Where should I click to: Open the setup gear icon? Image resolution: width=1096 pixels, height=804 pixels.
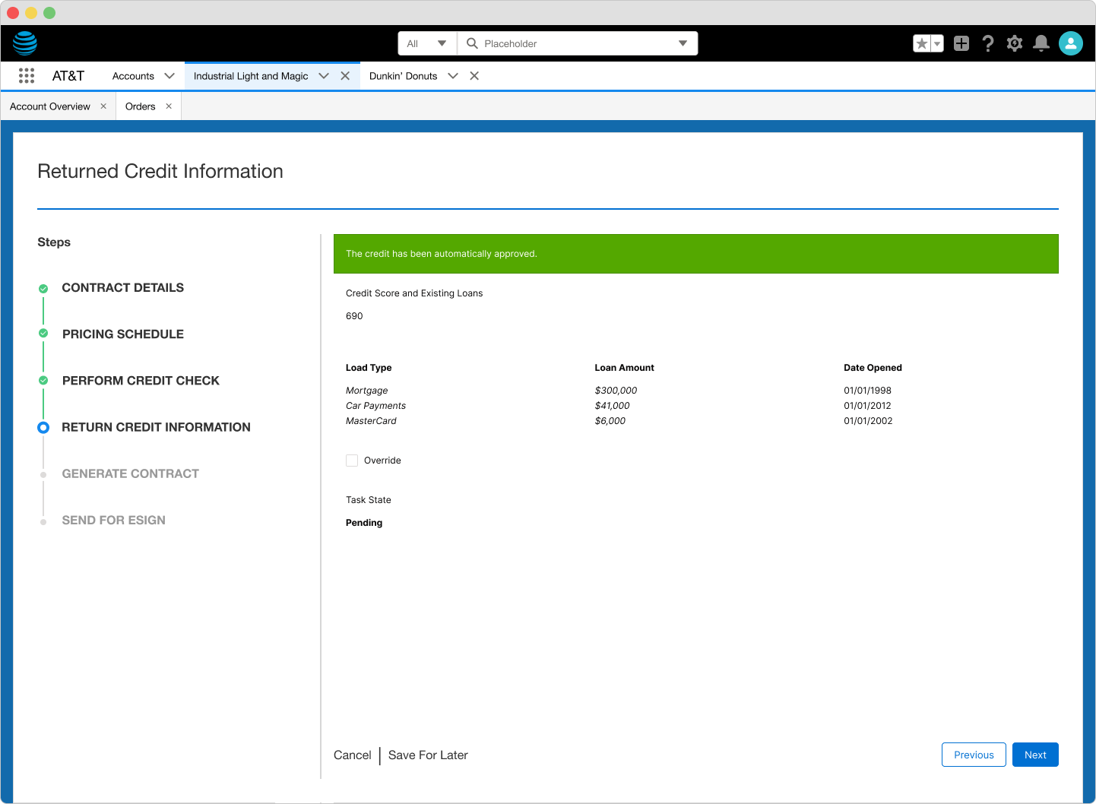tap(1015, 43)
